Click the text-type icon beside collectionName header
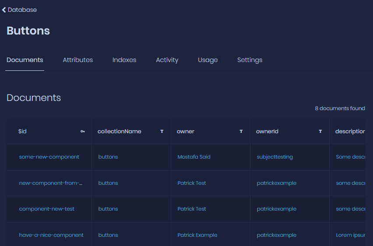Image resolution: width=373 pixels, height=246 pixels. (x=162, y=132)
